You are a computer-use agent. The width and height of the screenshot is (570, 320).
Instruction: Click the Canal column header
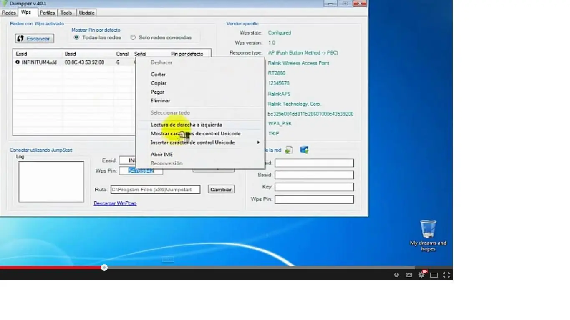[x=123, y=54]
